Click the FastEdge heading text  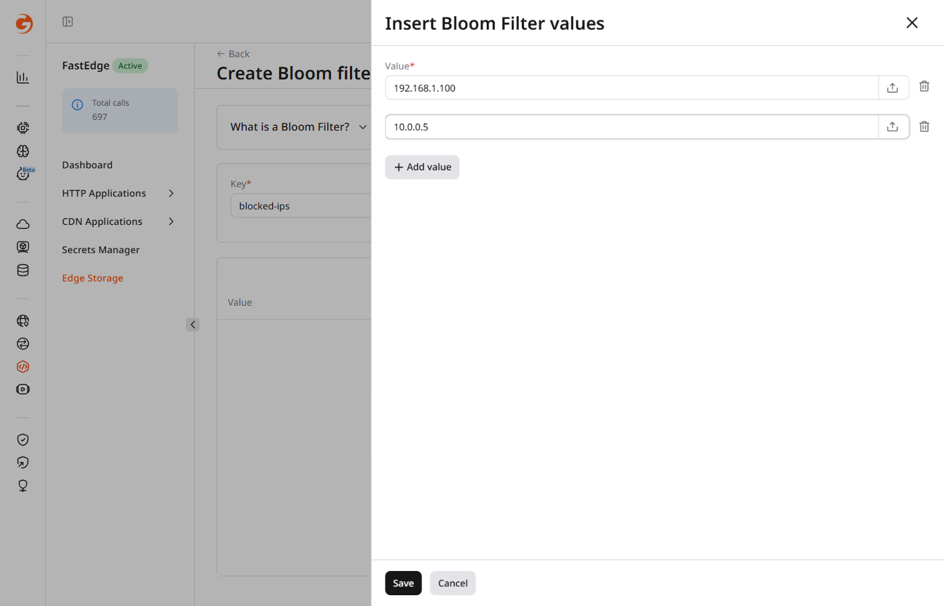[x=86, y=65]
